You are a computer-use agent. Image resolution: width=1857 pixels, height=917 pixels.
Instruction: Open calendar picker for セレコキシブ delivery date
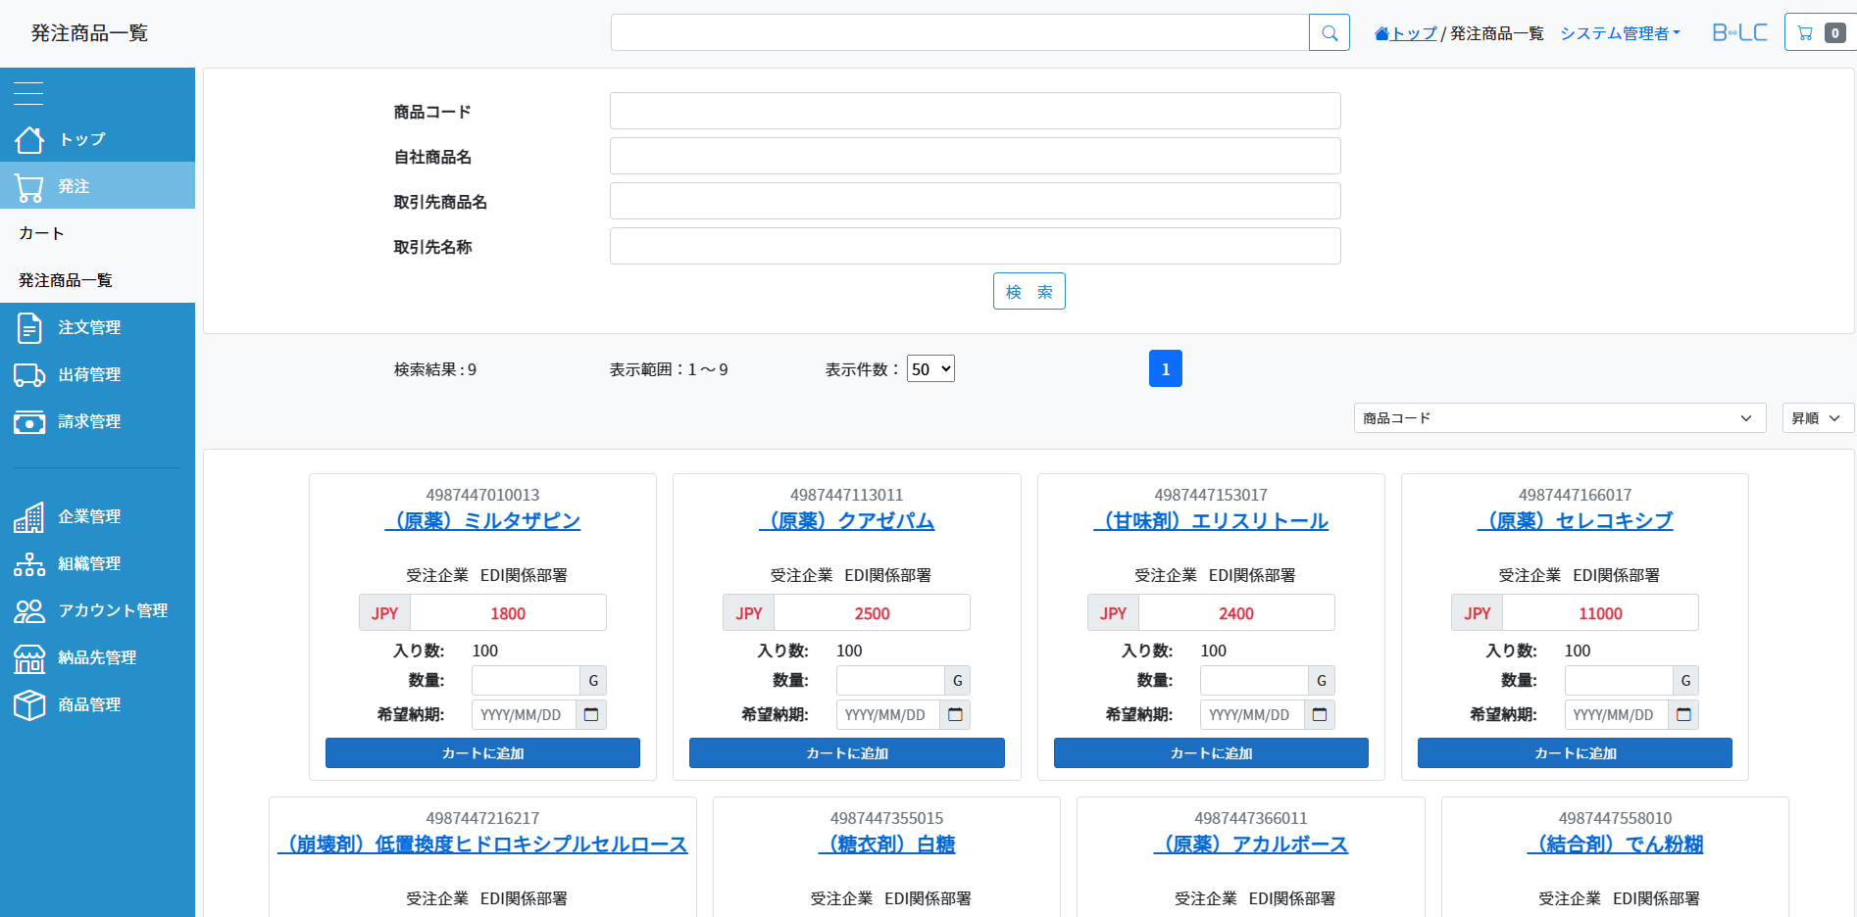(1683, 715)
